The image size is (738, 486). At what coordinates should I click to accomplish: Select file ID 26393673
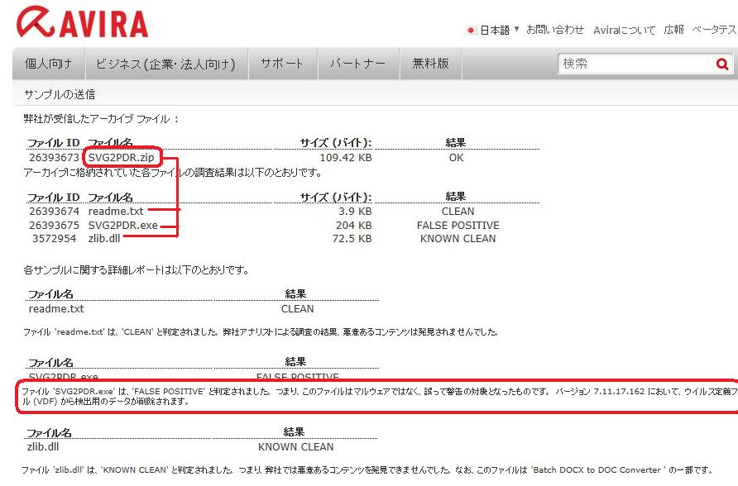tap(54, 158)
